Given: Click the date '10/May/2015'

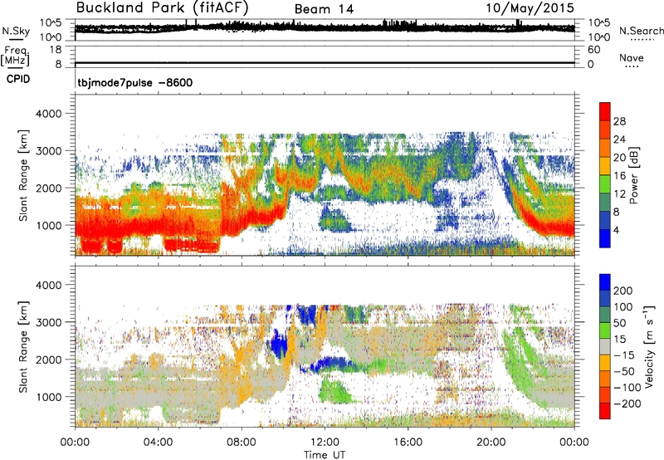Looking at the screenshot, I should click(530, 7).
